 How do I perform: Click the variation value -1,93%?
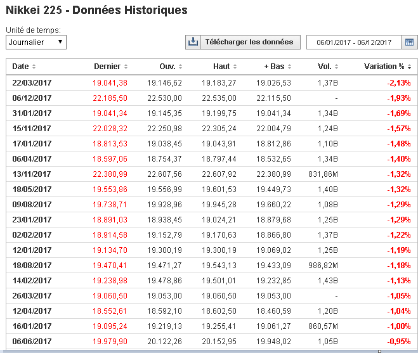pyautogui.click(x=399, y=98)
